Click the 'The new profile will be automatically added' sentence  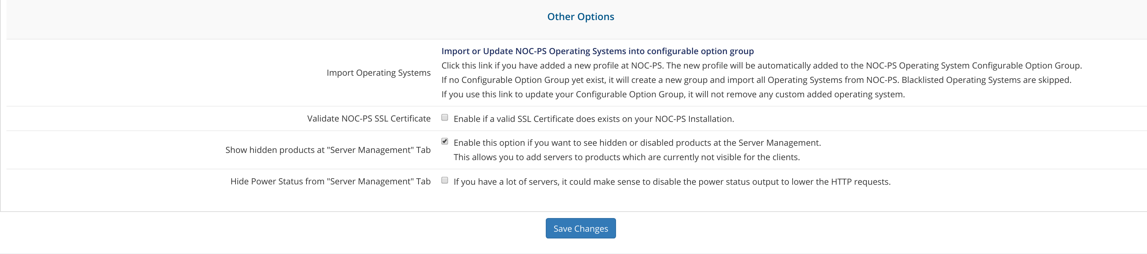pos(874,66)
